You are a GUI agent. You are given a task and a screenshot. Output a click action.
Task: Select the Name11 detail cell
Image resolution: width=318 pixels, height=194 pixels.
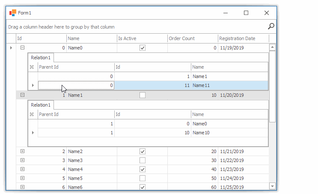[229, 85]
